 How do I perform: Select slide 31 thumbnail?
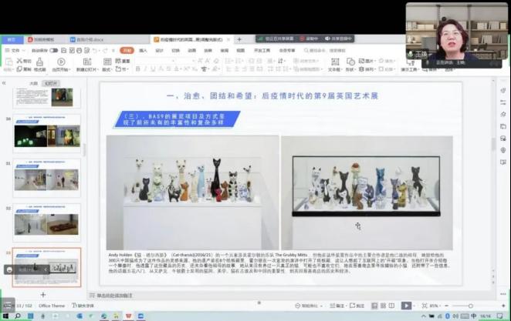[47, 178]
